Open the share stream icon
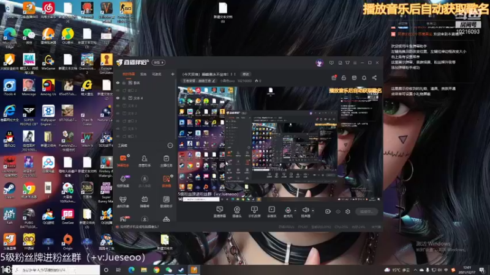Image resolution: width=490 pixels, height=275 pixels. pyautogui.click(x=374, y=78)
